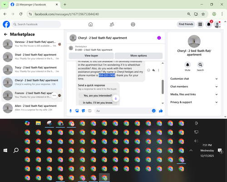
Task: Open the $1,000 Marketplace listing link
Action: click(x=94, y=50)
